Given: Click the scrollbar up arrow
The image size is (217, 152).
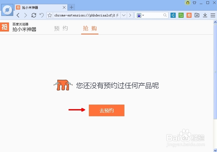Looking at the screenshot, I should click(x=215, y=22).
